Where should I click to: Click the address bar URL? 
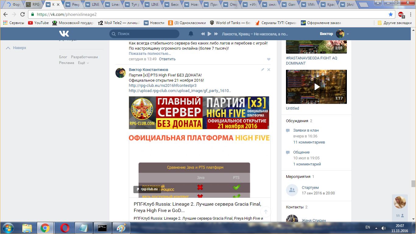67,14
